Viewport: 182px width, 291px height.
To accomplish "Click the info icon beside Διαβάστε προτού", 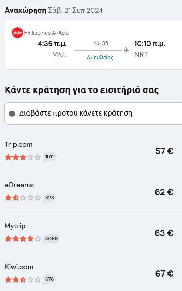I will tap(12, 113).
